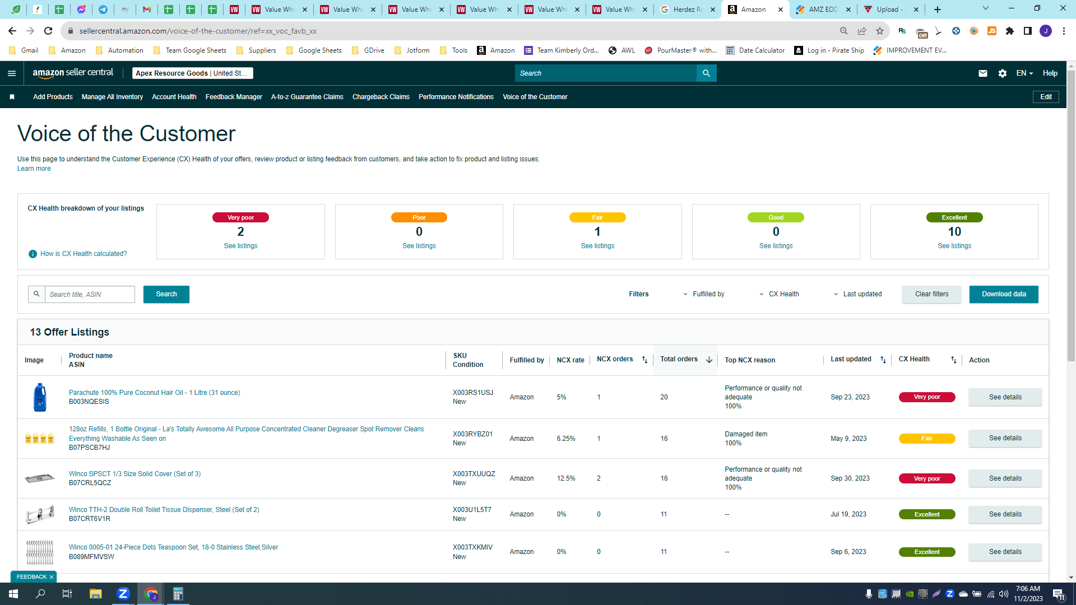Open Feedback Manager
This screenshot has width=1076, height=605.
point(234,97)
